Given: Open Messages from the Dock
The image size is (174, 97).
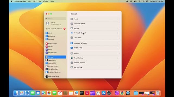Looking at the screenshot, I should click(33, 93).
